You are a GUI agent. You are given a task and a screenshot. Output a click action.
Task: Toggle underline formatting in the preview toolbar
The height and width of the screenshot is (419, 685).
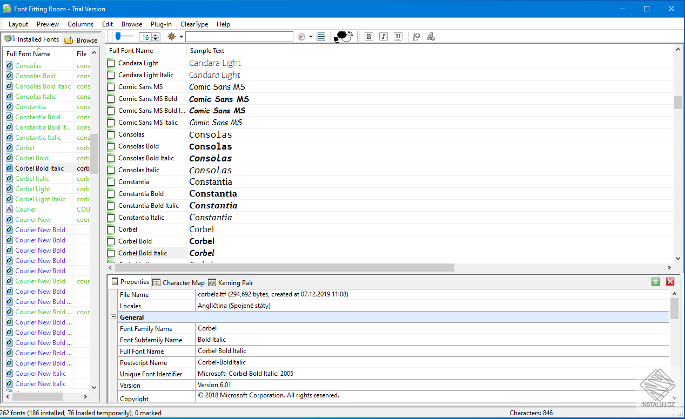pyautogui.click(x=398, y=37)
